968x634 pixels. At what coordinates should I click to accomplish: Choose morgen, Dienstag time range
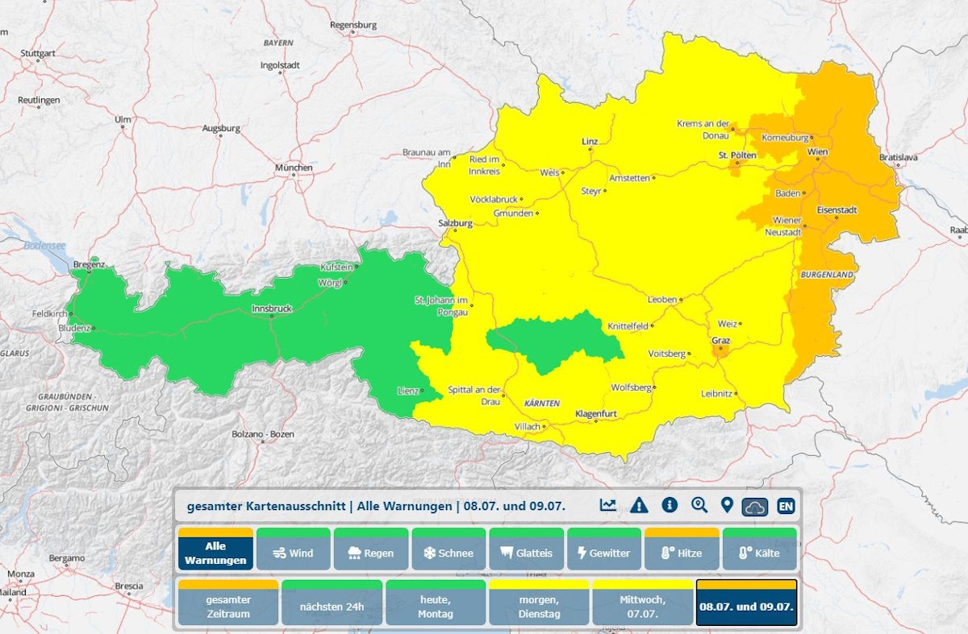539,603
